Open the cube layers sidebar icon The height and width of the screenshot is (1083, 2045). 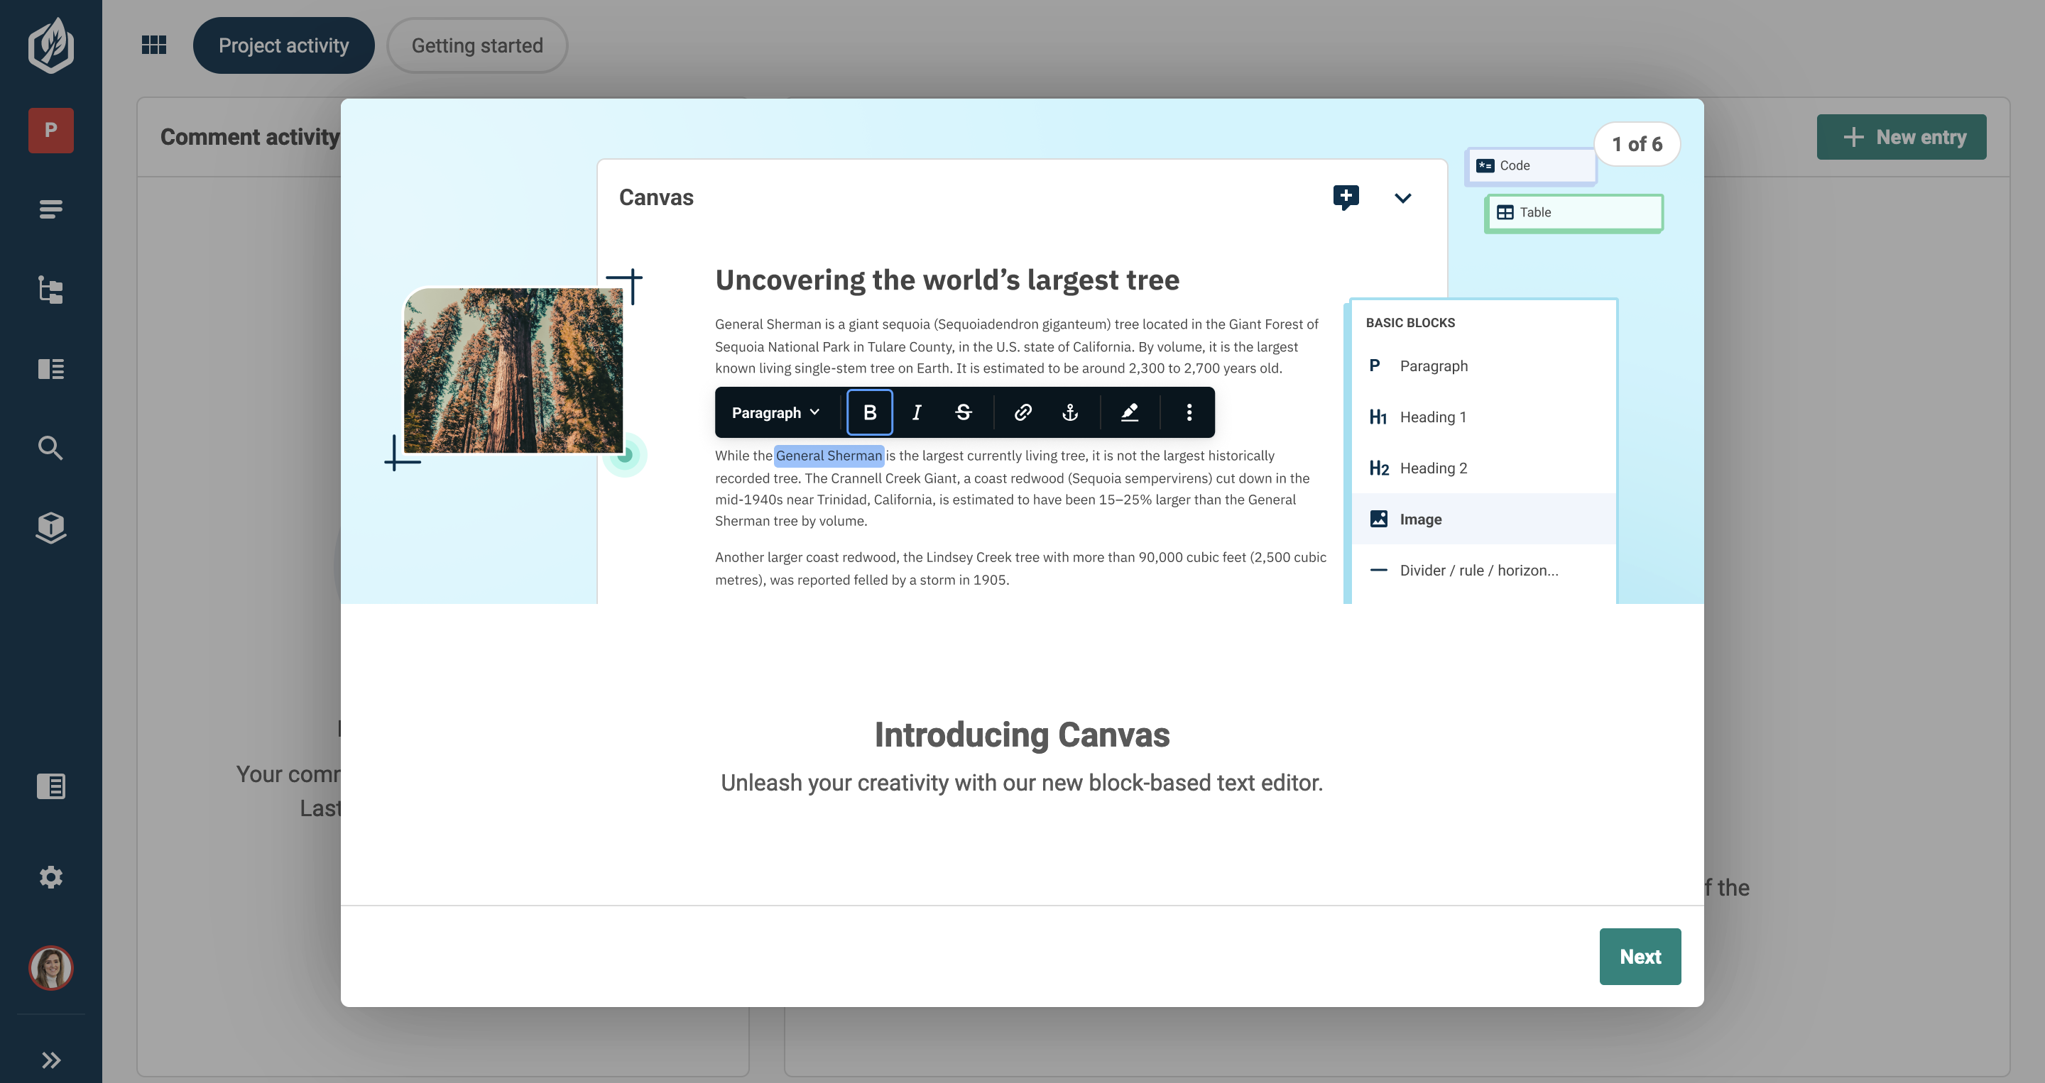click(x=51, y=527)
